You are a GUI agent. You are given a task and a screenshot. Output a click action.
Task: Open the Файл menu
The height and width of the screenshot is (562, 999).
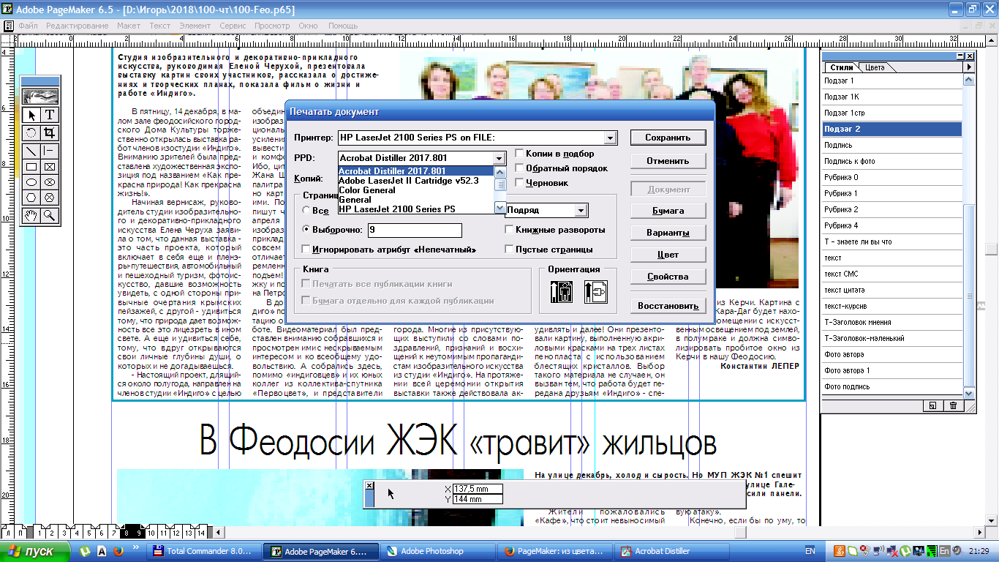point(29,26)
